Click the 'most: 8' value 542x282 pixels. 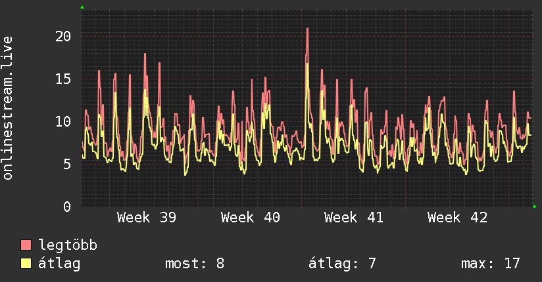(195, 264)
